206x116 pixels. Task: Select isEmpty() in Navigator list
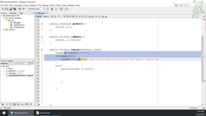pyautogui.click(x=16, y=73)
